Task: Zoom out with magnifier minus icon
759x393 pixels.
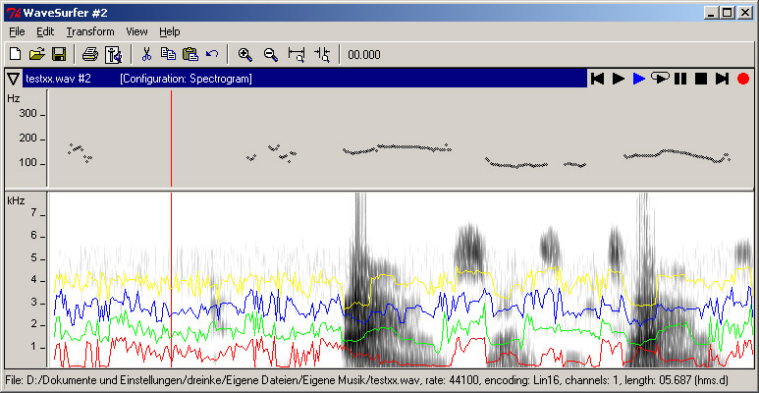Action: 271,54
